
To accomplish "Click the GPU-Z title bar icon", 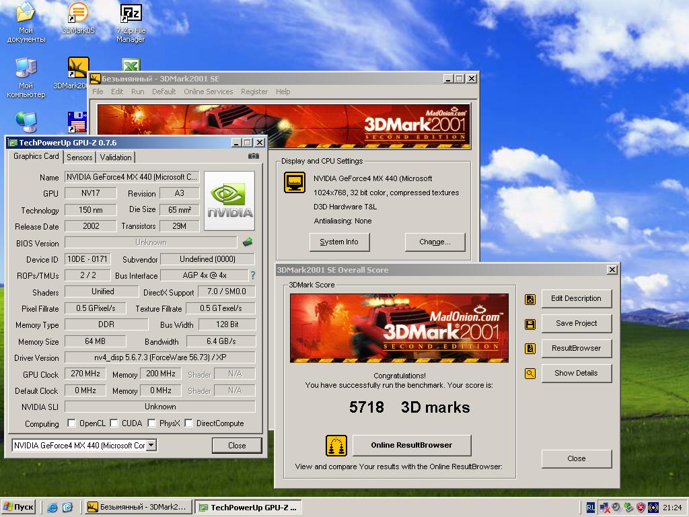I will click(13, 143).
